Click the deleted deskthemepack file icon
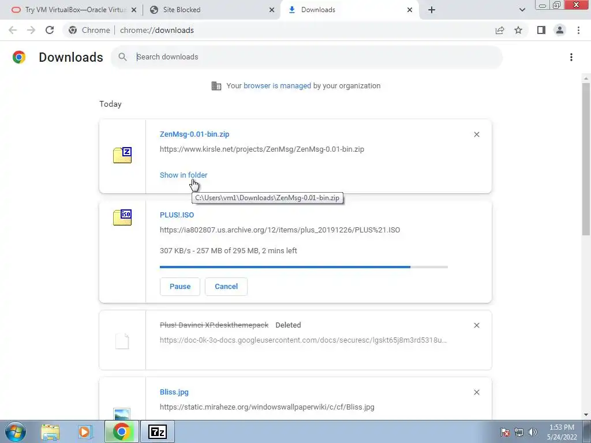591x443 pixels. coord(122,341)
